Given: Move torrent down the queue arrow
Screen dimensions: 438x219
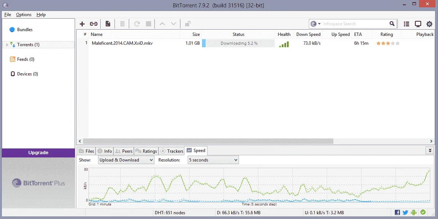Looking at the screenshot, I should click(x=173, y=24).
